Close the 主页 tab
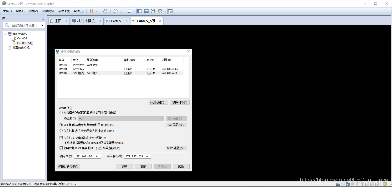Image resolution: width=392 pixels, height=187 pixels. pos(66,21)
